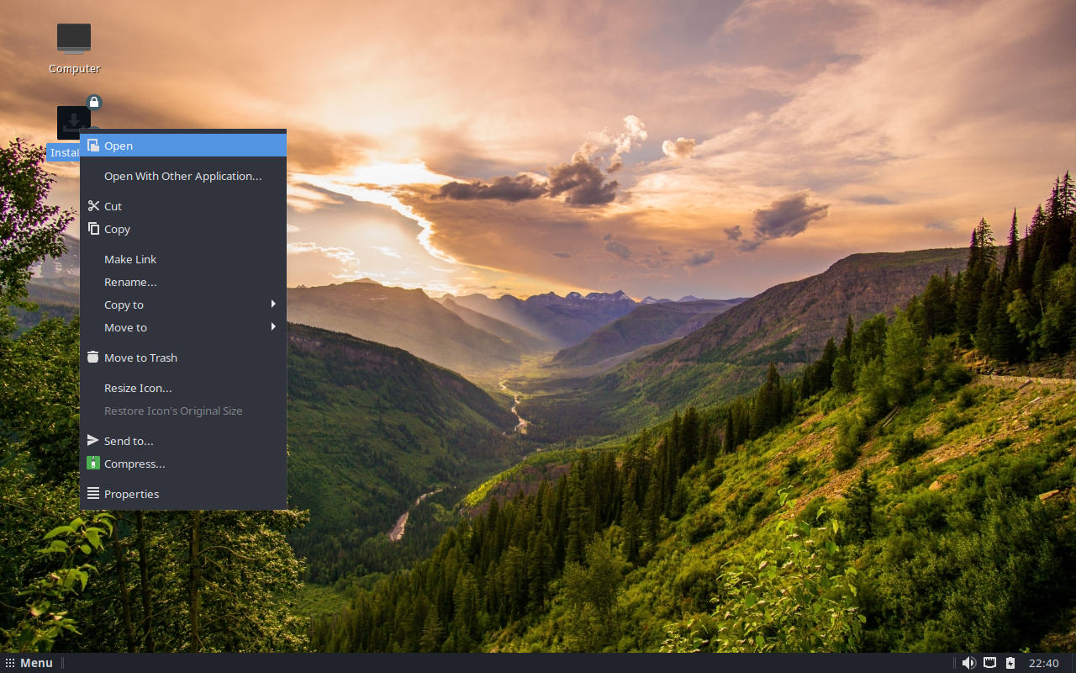
Task: Expand the Move to submenu
Action: 183,327
